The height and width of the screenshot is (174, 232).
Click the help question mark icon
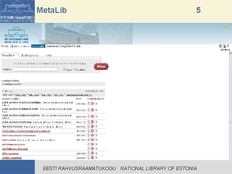(x=228, y=46)
